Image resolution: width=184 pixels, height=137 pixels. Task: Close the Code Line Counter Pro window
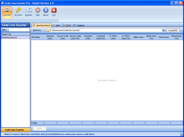click(181, 3)
